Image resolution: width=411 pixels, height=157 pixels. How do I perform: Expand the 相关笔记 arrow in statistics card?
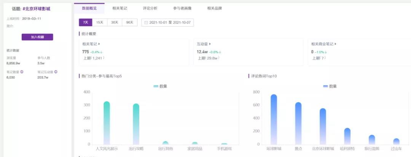click(99, 44)
